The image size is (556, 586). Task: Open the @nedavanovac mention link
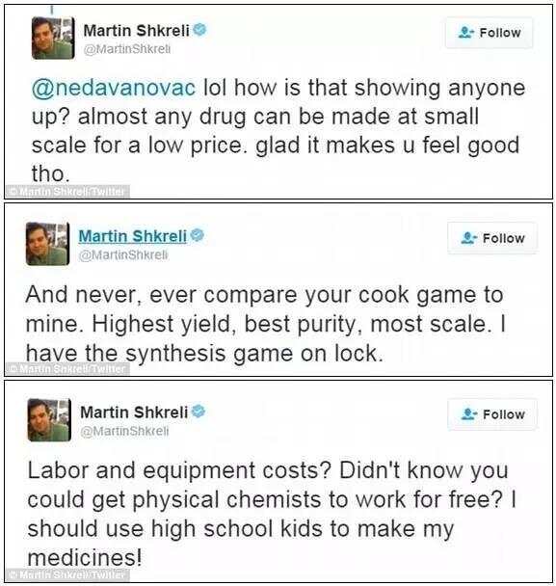coord(114,89)
